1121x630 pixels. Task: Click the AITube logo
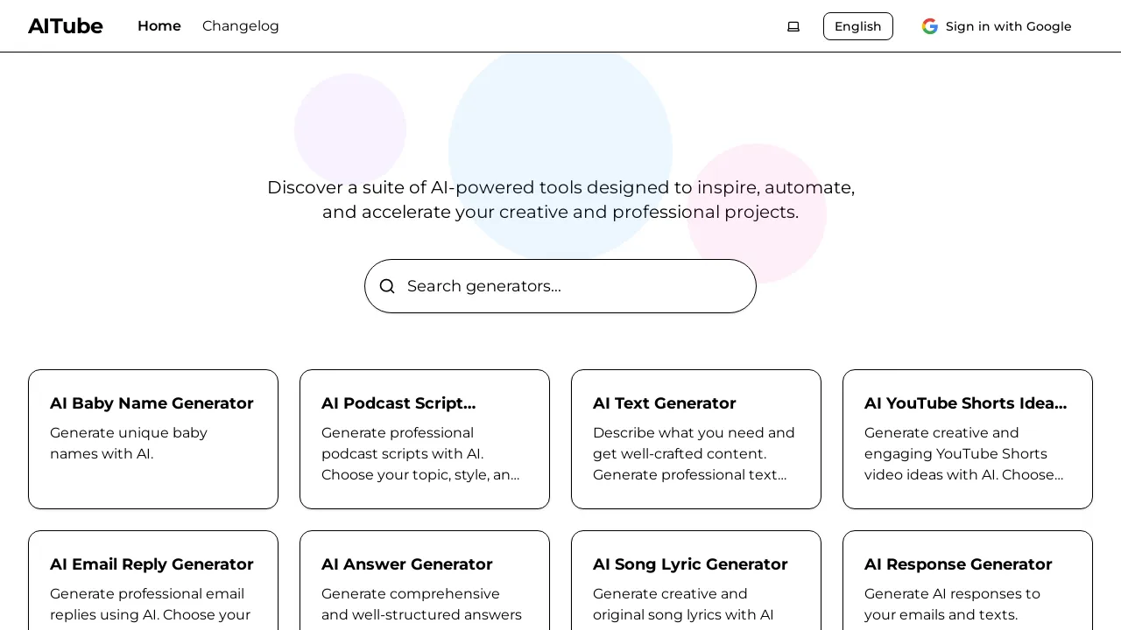(x=65, y=26)
